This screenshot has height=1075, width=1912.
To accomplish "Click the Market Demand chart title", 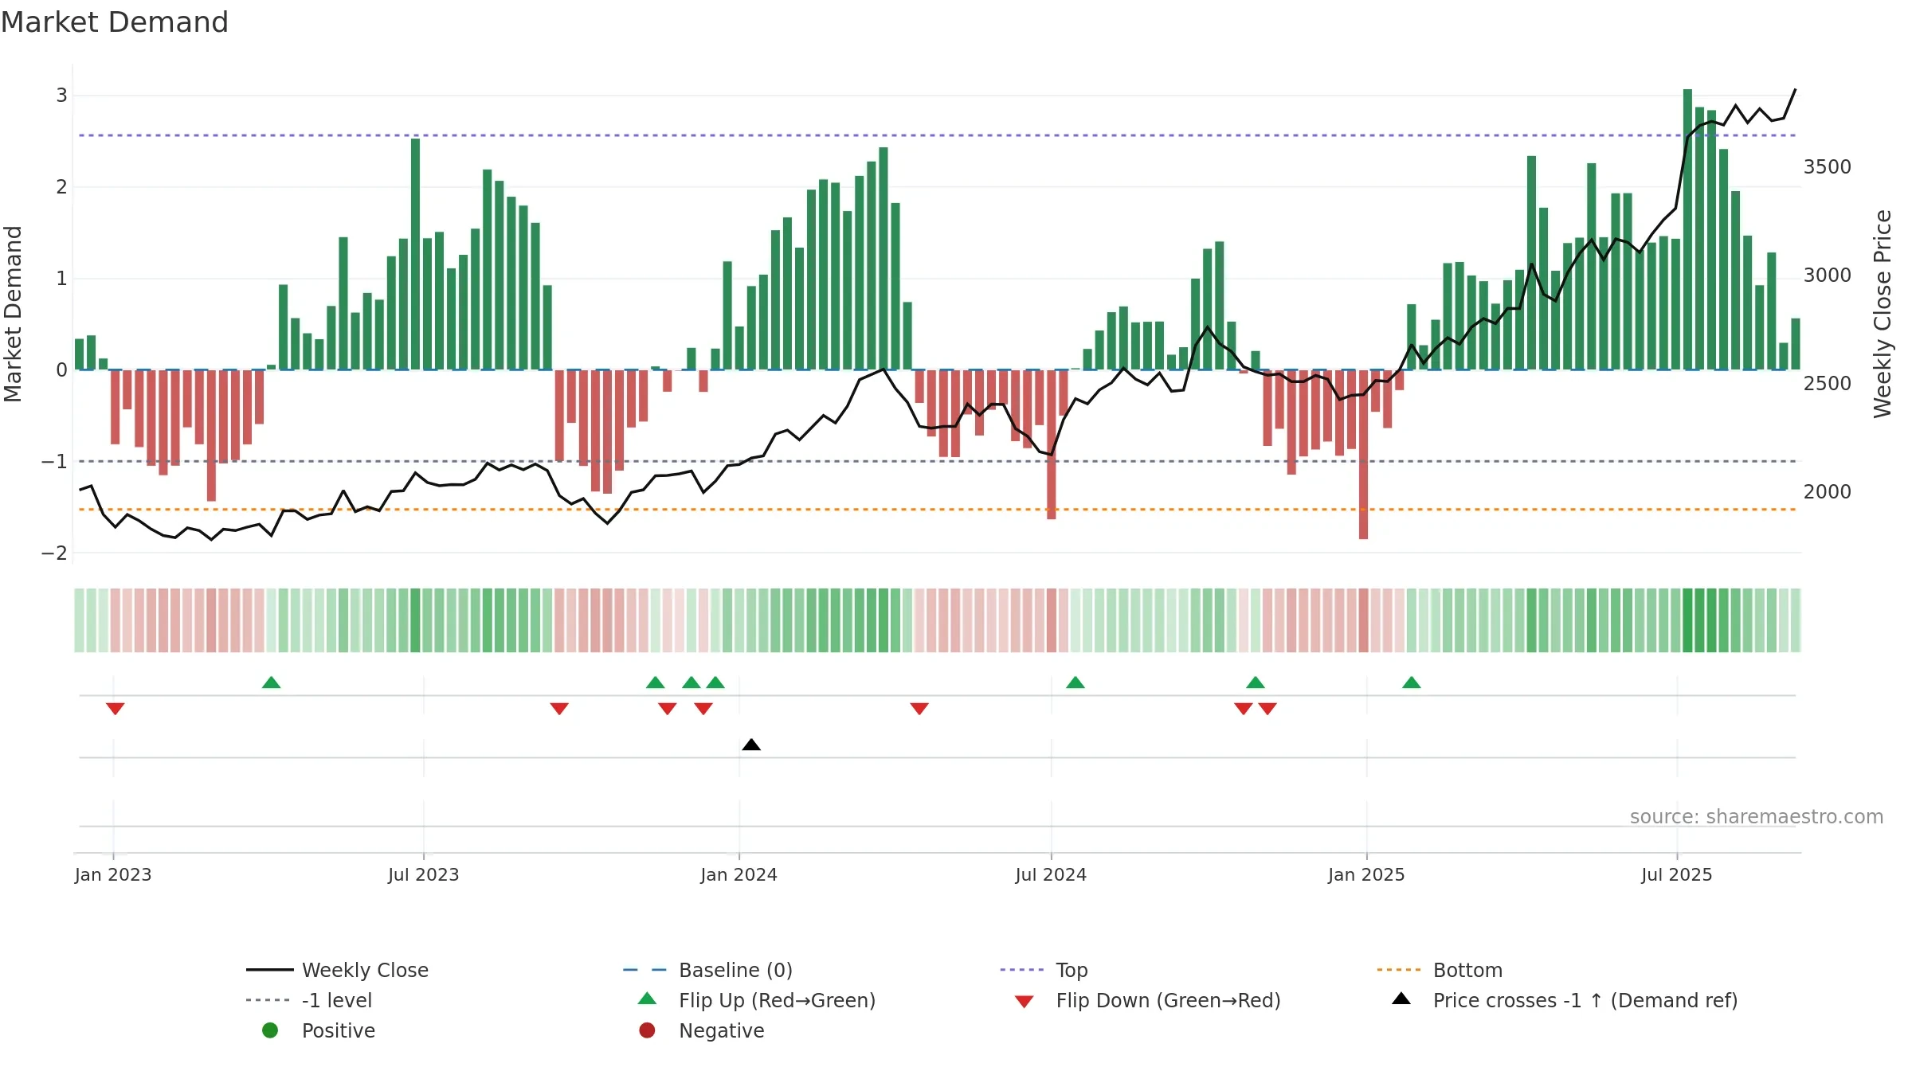I will pos(115,22).
